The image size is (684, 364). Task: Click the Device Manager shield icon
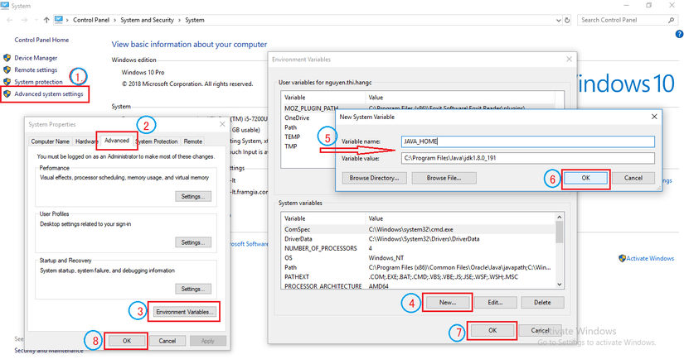[x=7, y=58]
